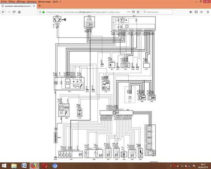Viewport: 211px width, 169px height.
Task: Go forward to the next page
Action: pyautogui.click(x=9, y=12)
